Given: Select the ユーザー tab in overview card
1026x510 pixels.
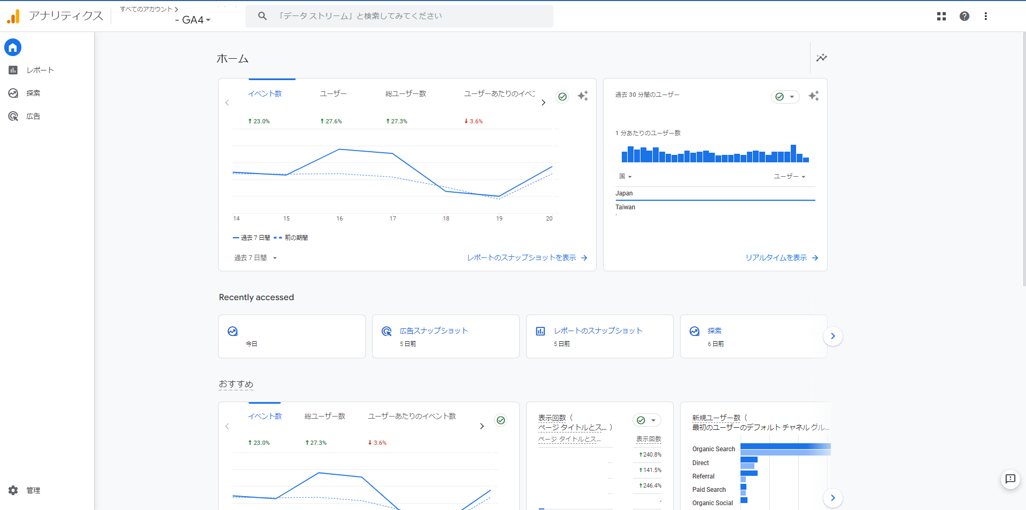Looking at the screenshot, I should pos(333,93).
